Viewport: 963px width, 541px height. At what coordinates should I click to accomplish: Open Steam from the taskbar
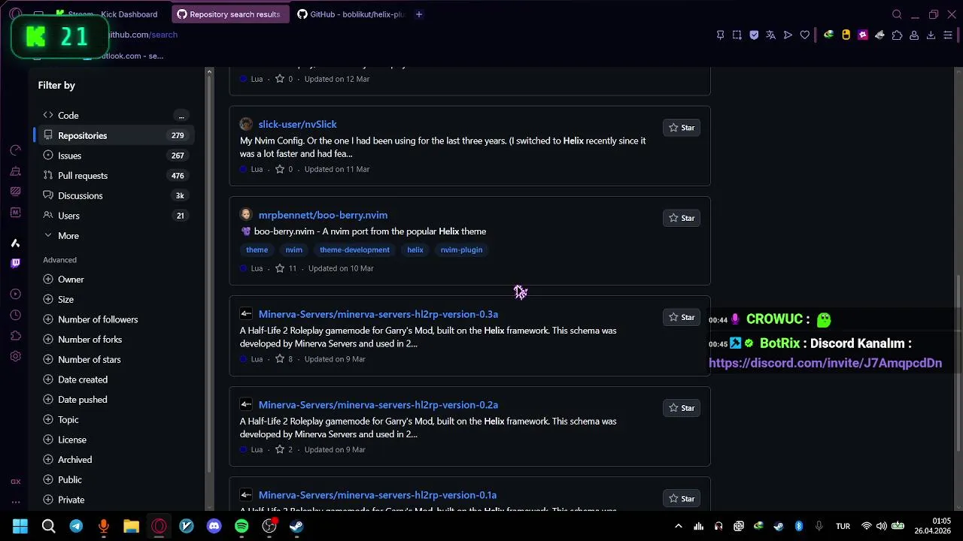(x=296, y=526)
